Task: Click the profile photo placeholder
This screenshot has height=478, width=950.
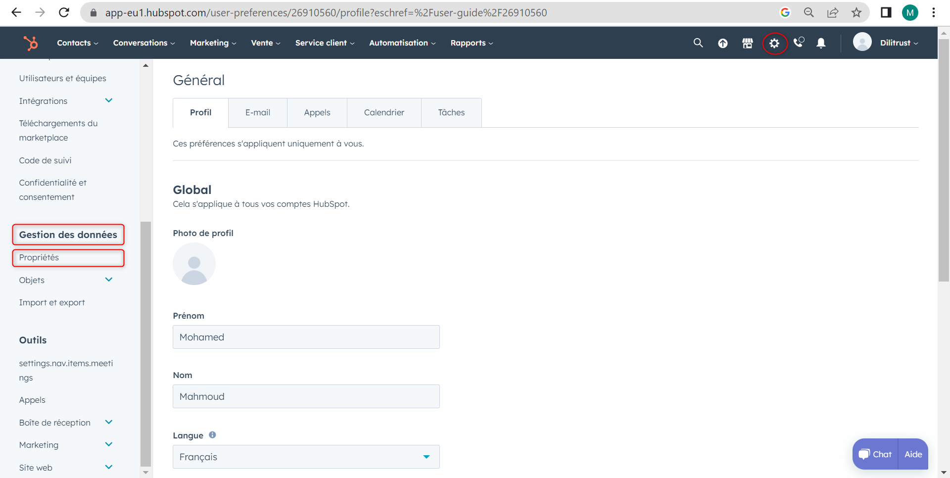Action: pos(194,264)
